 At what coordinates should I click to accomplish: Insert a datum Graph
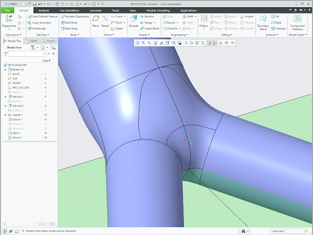pyautogui.click(x=117, y=29)
